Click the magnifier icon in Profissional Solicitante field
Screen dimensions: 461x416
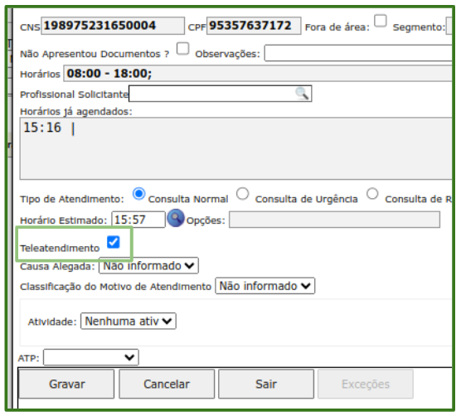point(302,94)
